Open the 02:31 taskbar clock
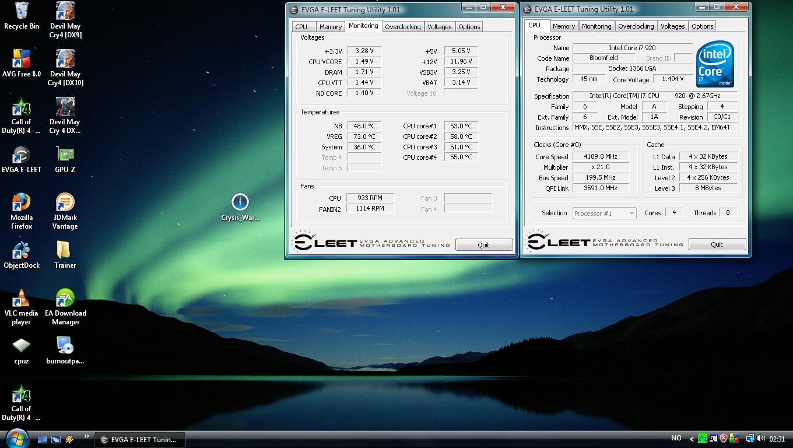Screen dimensions: 793x448 [777, 439]
